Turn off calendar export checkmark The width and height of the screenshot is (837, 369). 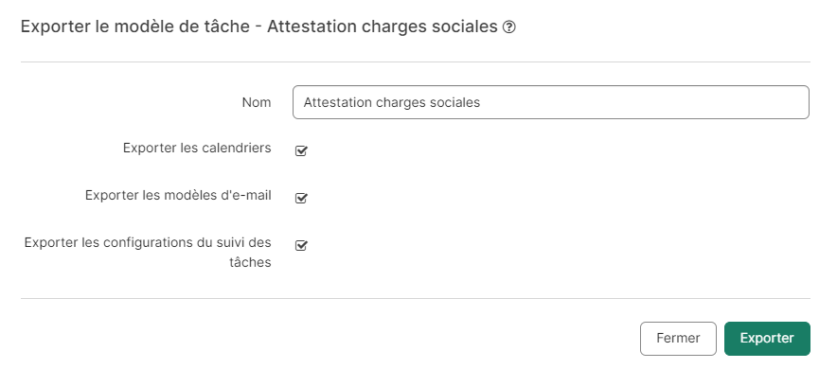pos(301,150)
